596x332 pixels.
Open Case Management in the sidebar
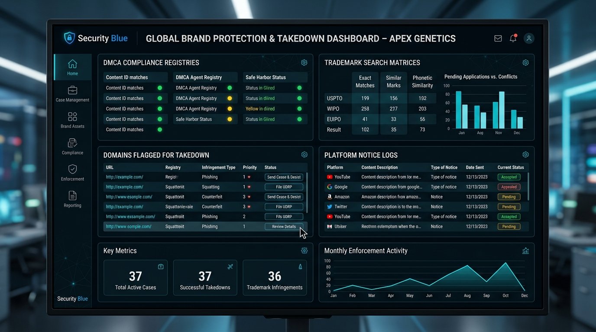click(72, 94)
